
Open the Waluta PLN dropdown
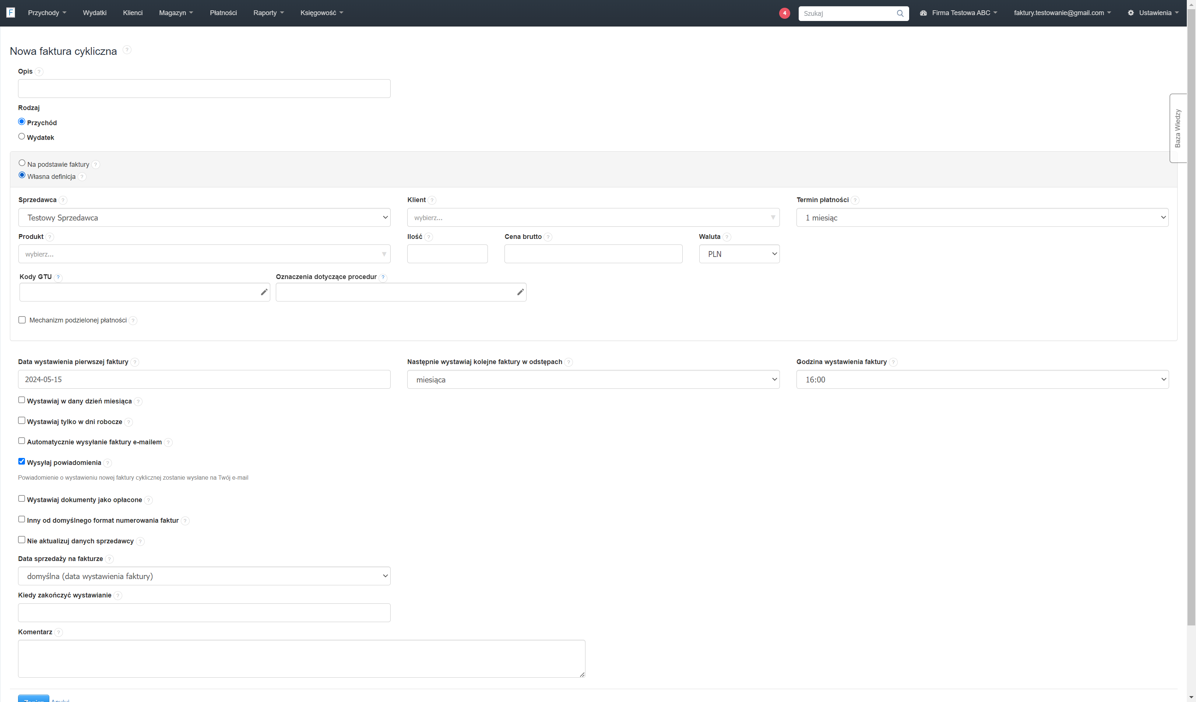click(x=739, y=254)
